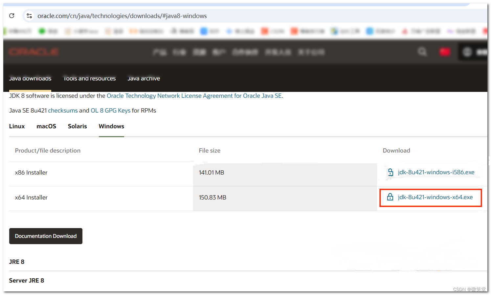491x295 pixels.
Task: Click the 150.83 MB file size
Action: point(212,198)
